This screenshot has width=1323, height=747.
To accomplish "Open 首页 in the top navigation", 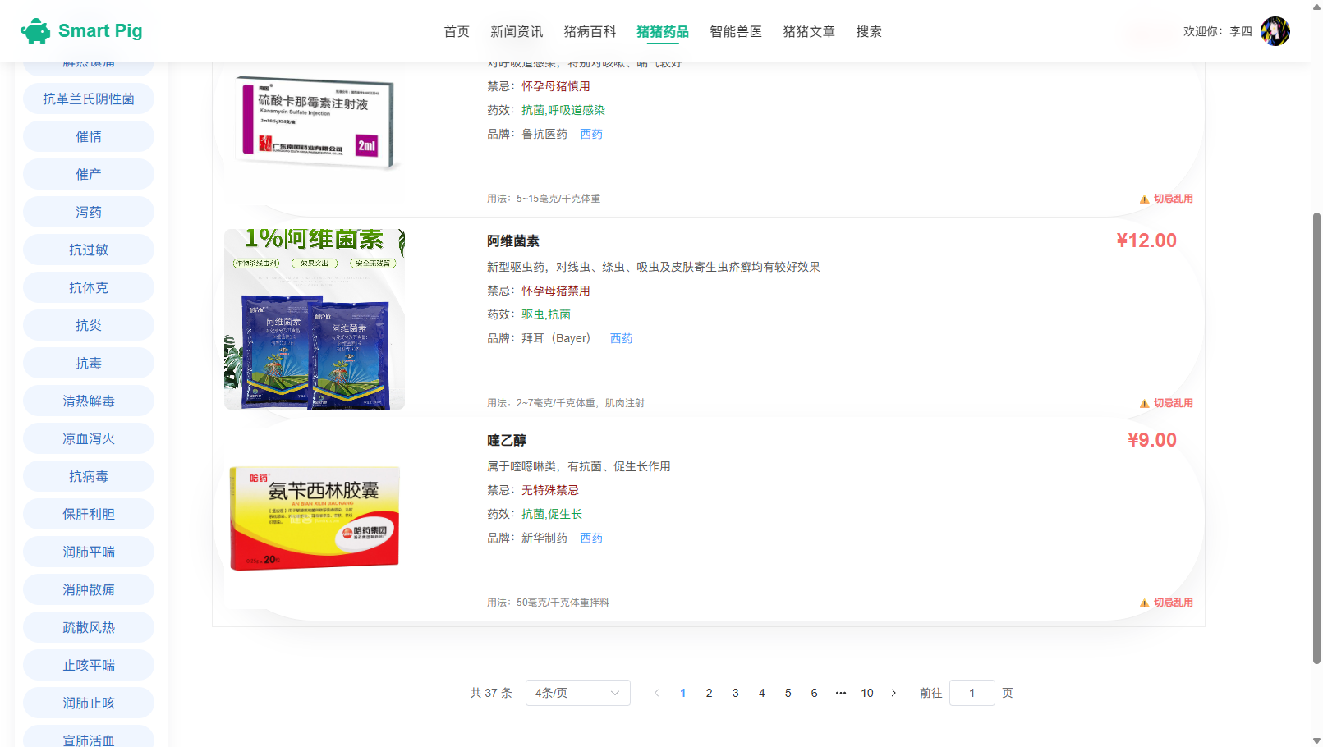I will (457, 31).
